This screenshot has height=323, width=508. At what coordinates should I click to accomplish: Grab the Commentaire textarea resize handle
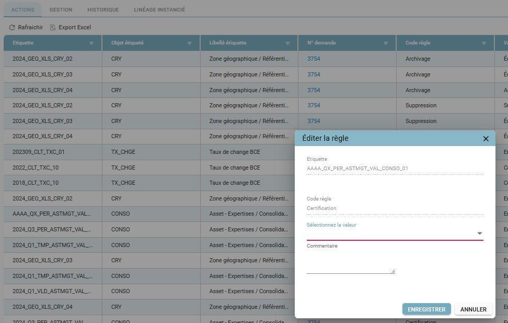click(392, 271)
